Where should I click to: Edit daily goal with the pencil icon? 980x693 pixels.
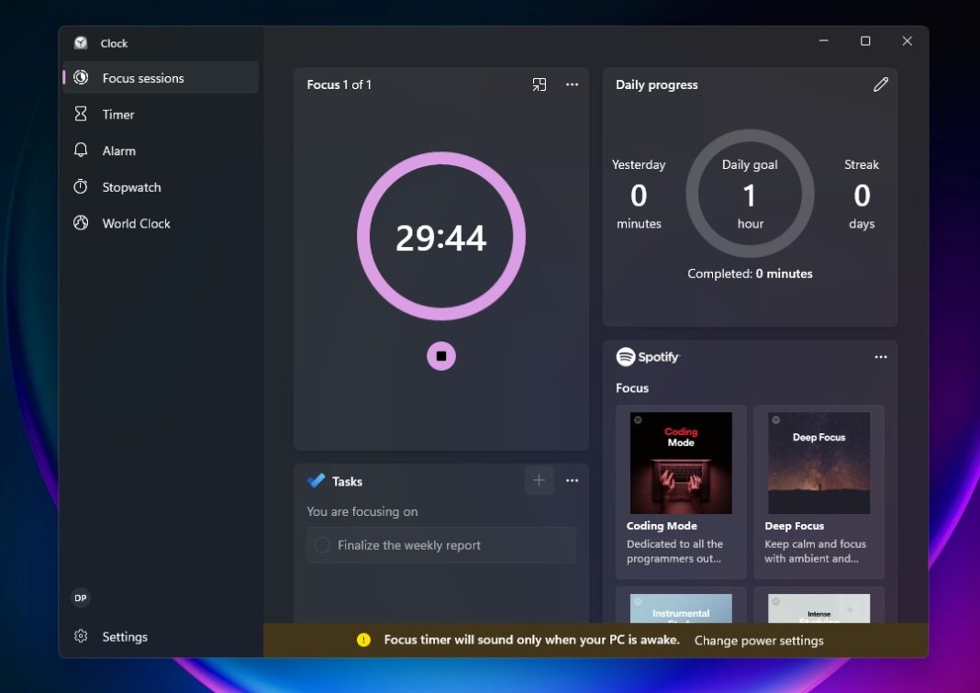pos(881,84)
